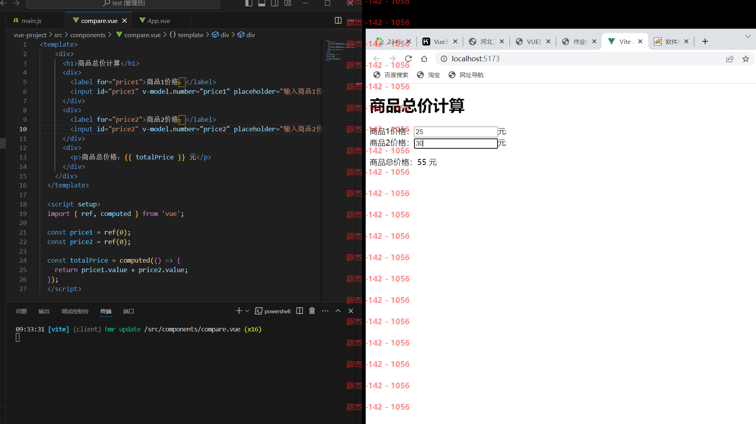
Task: Select the 终端 panel tab
Action: (x=106, y=311)
